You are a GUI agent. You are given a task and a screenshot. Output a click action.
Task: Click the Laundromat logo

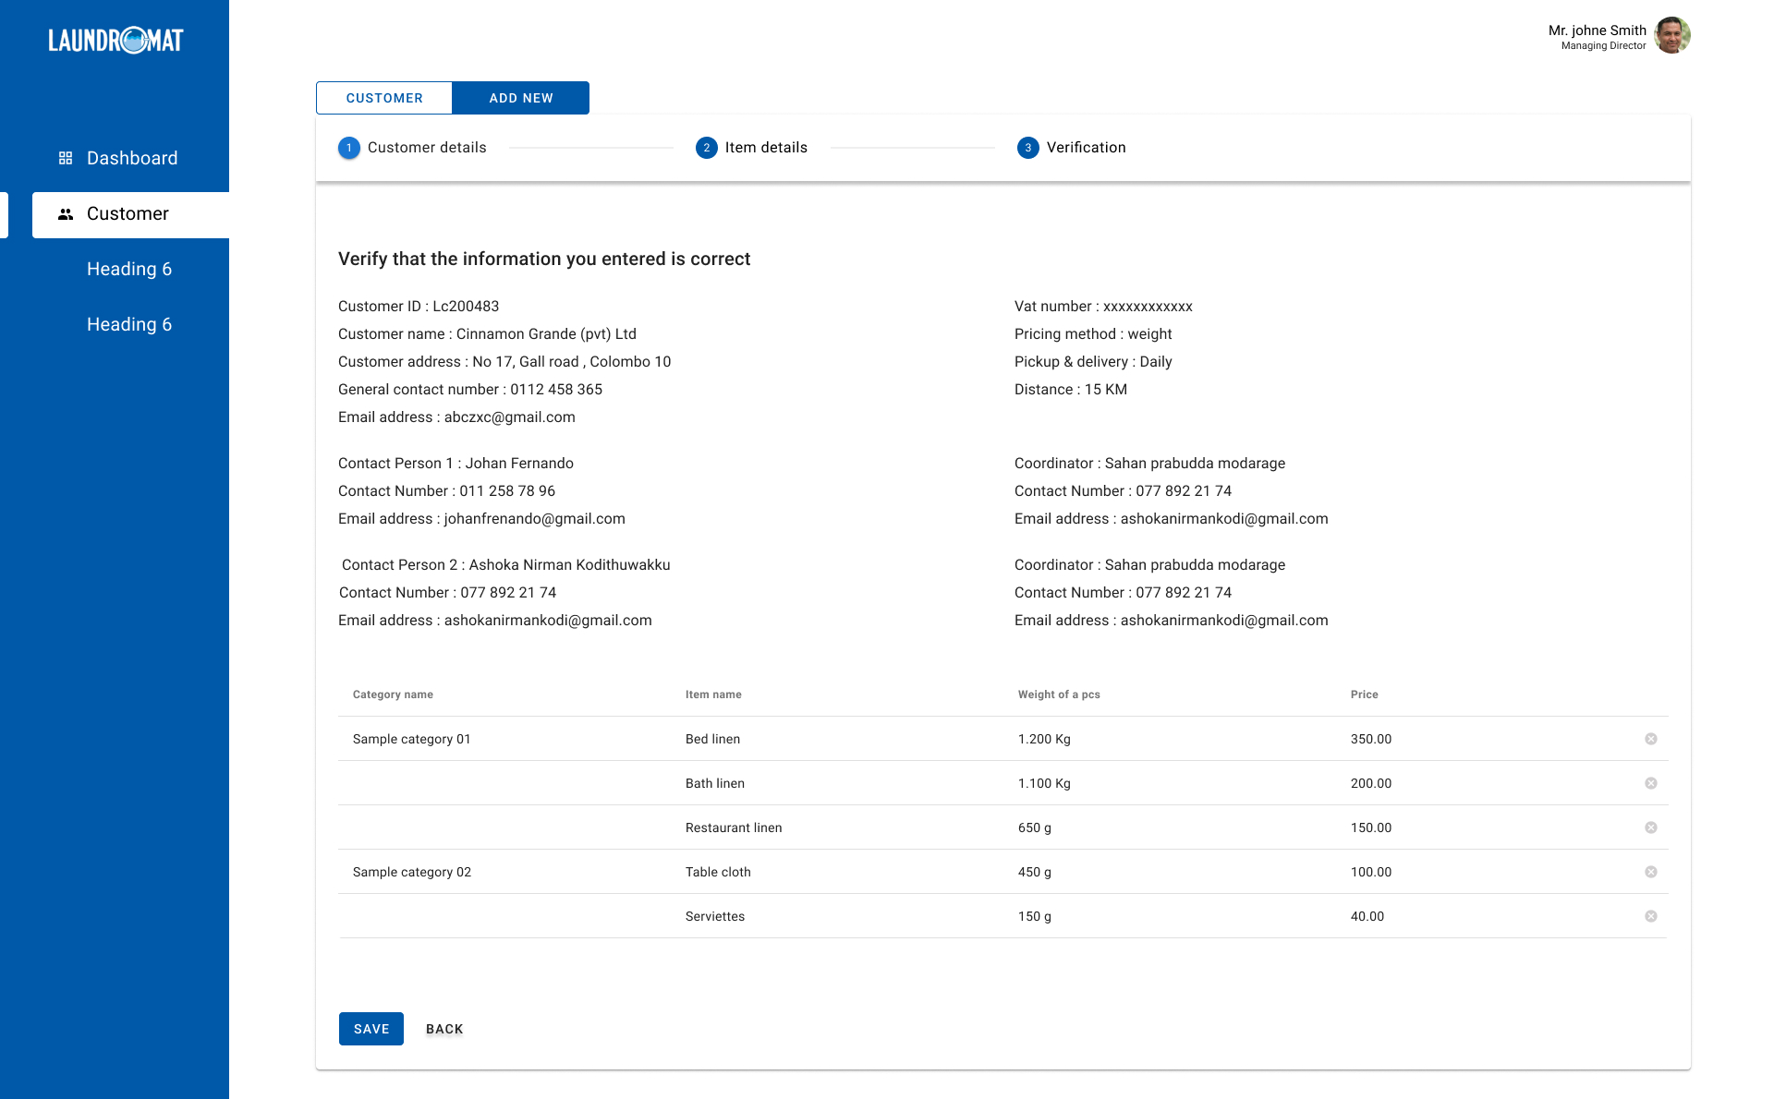pyautogui.click(x=114, y=39)
